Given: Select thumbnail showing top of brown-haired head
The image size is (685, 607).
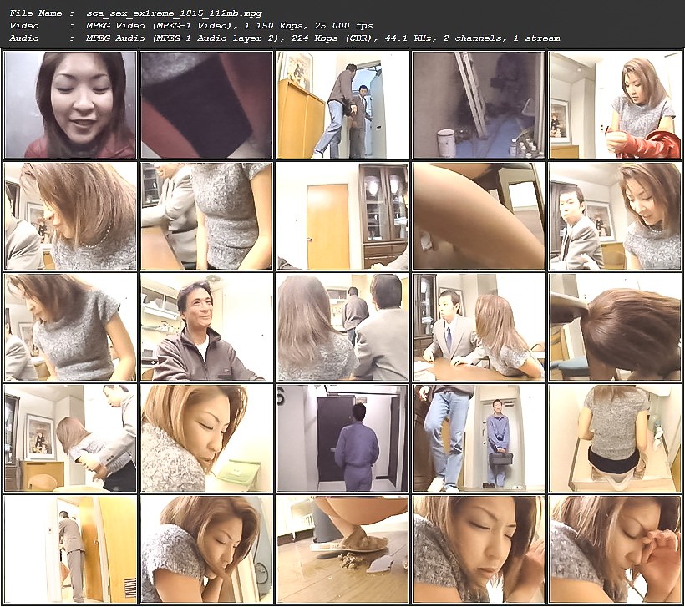Looking at the screenshot, I should click(x=616, y=327).
